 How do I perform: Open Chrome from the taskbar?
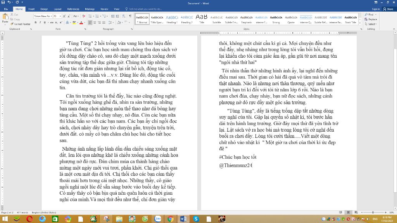[x=171, y=219]
